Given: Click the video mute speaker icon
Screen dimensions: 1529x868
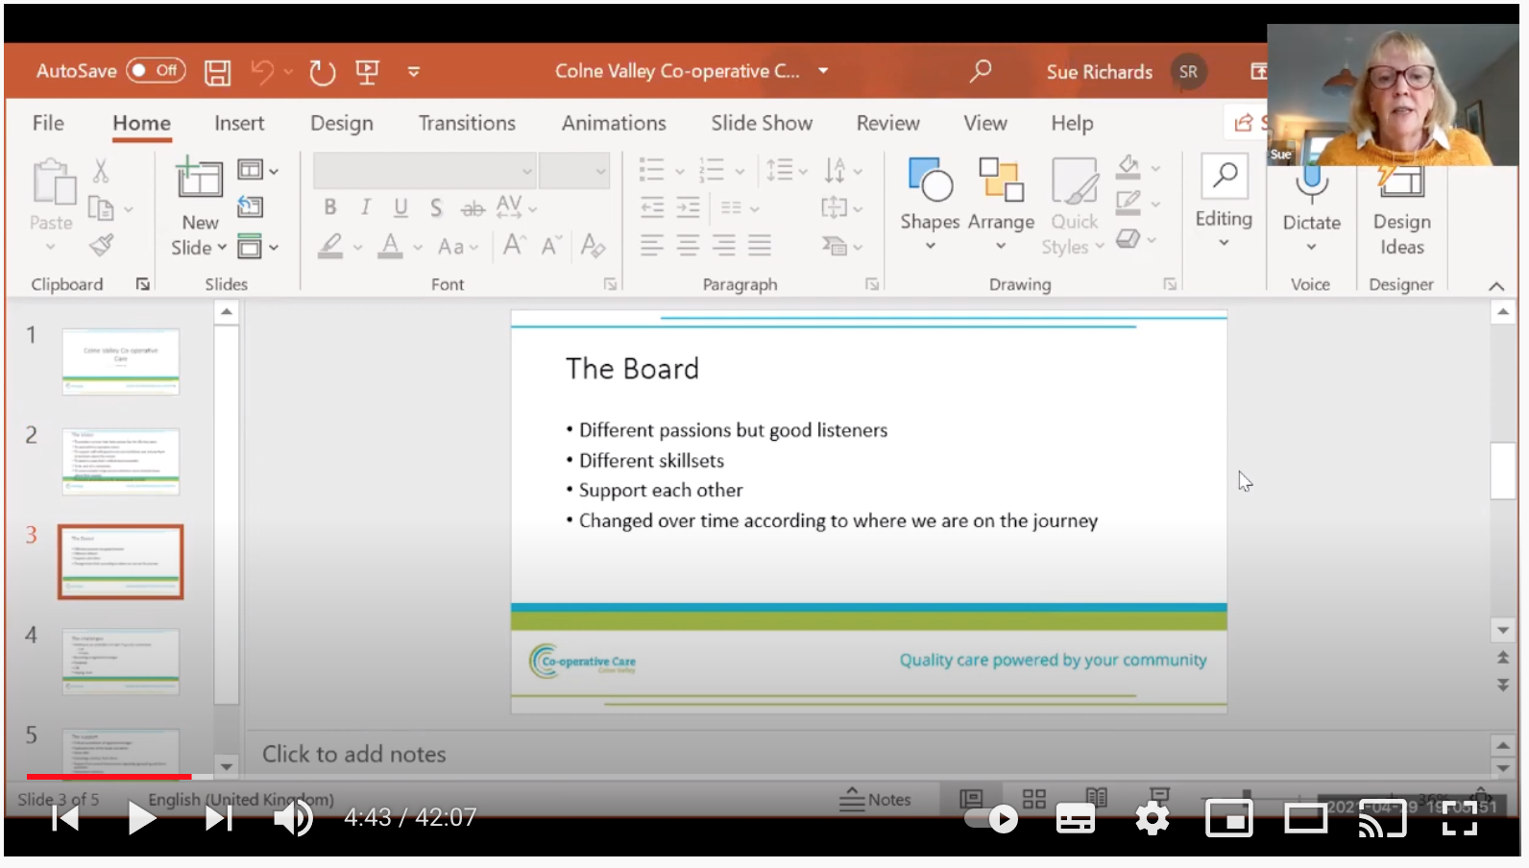Looking at the screenshot, I should [x=293, y=818].
